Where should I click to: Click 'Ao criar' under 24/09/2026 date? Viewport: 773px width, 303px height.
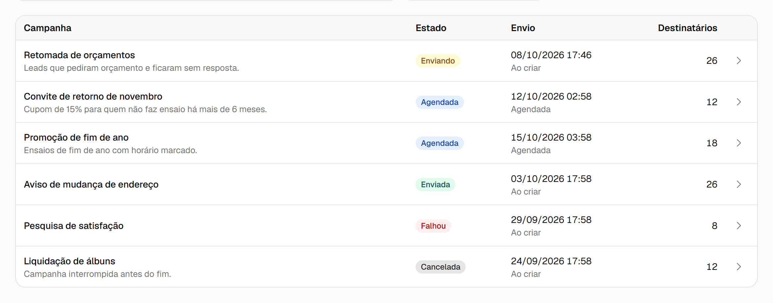(x=526, y=274)
